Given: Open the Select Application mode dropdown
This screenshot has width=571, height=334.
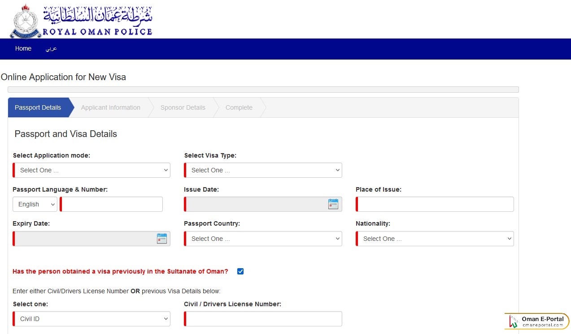Looking at the screenshot, I should pyautogui.click(x=91, y=170).
